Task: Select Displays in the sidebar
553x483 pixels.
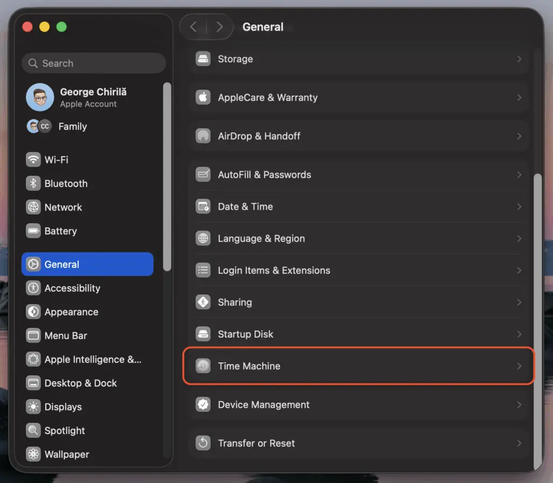Action: pos(63,407)
